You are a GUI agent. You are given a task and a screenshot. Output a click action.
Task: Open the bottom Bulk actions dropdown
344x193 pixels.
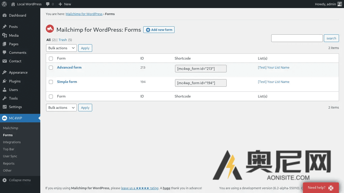[x=61, y=108]
